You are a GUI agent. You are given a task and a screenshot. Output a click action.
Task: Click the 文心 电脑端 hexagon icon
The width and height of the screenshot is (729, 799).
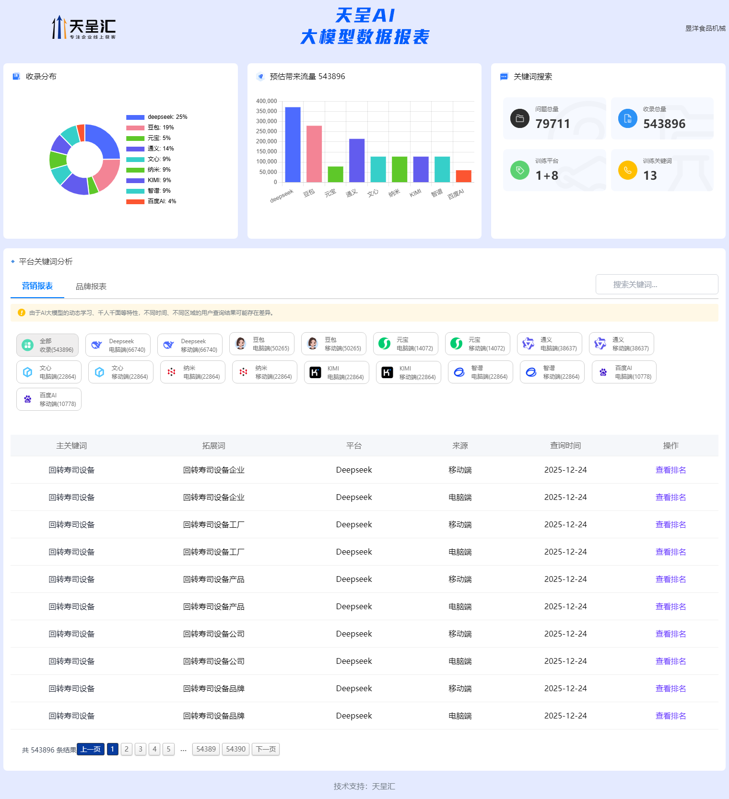coord(28,372)
